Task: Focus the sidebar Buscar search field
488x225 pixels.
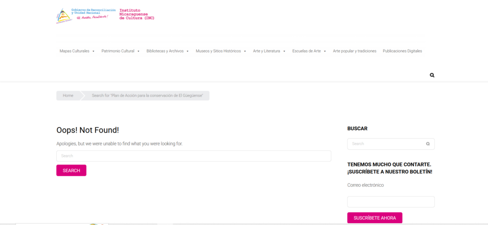Action: point(386,143)
